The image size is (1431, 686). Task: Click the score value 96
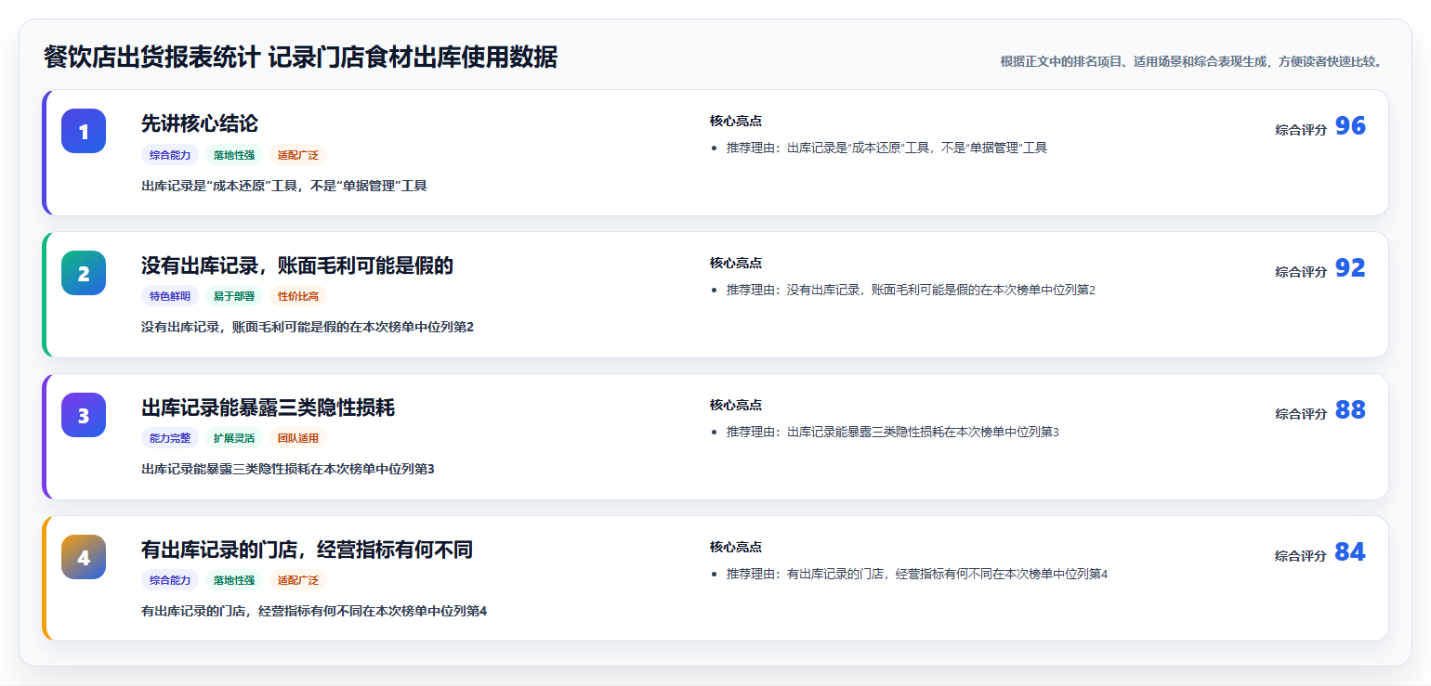[1350, 126]
